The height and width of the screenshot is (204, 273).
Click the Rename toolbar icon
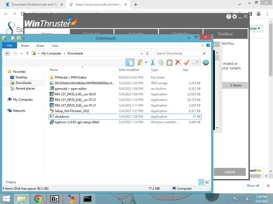pos(195,62)
